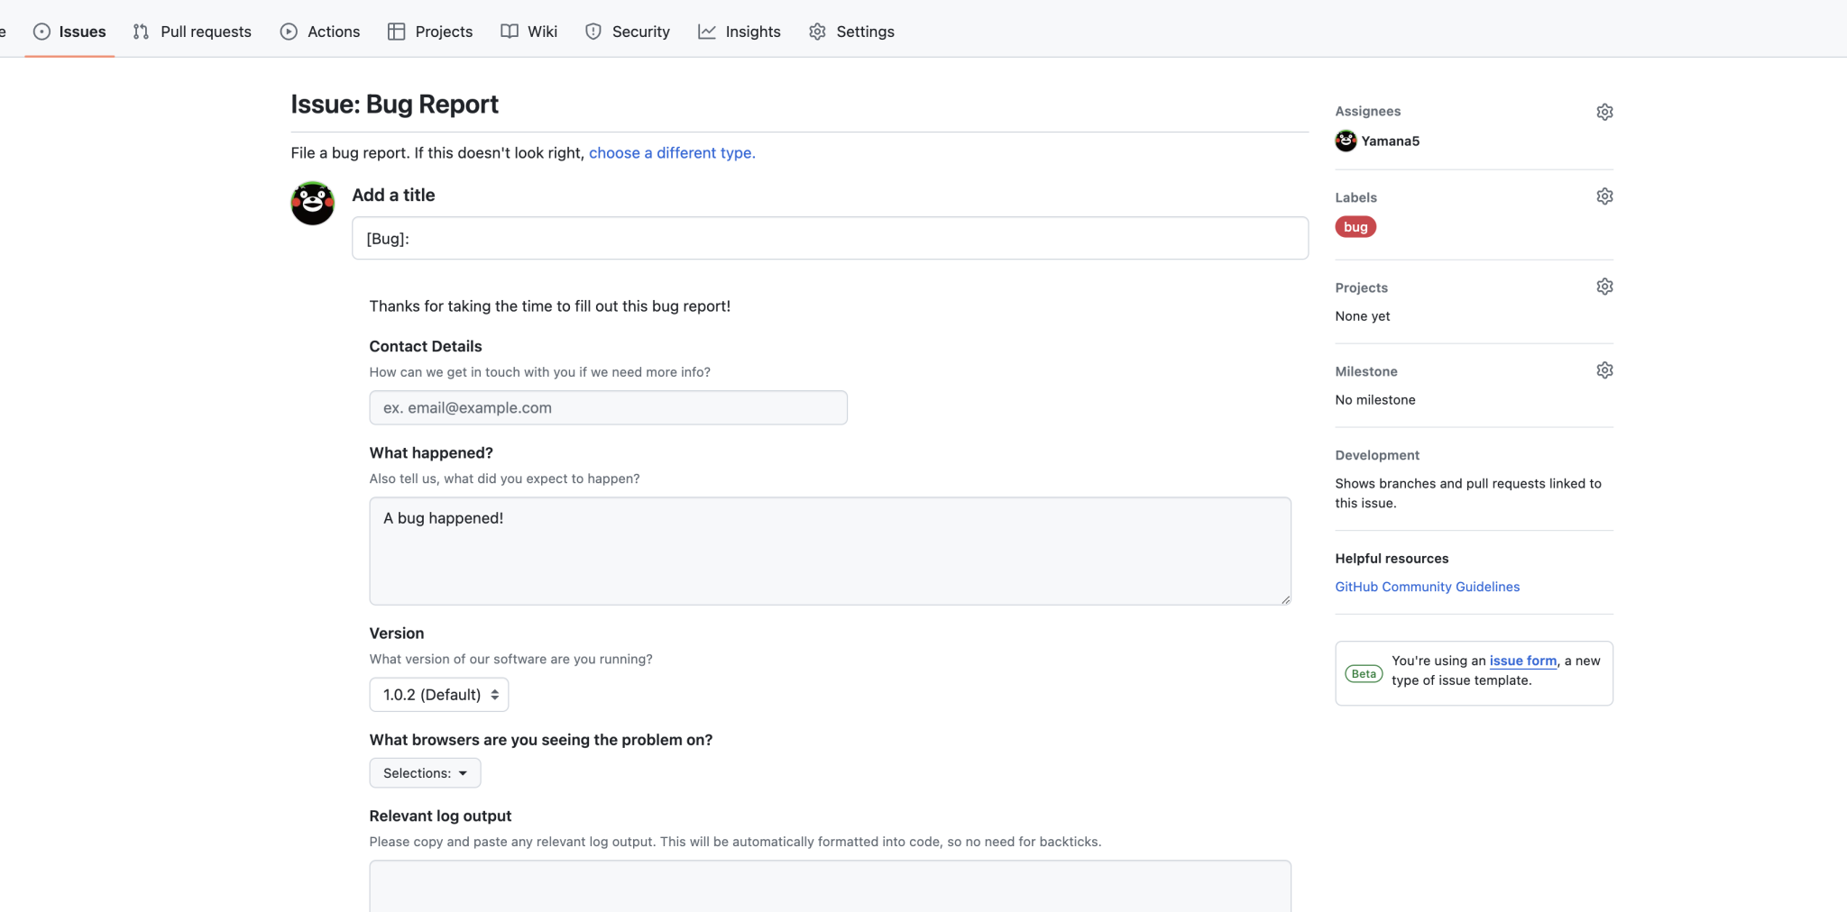
Task: Open the Labels settings gear
Action: [x=1604, y=196]
